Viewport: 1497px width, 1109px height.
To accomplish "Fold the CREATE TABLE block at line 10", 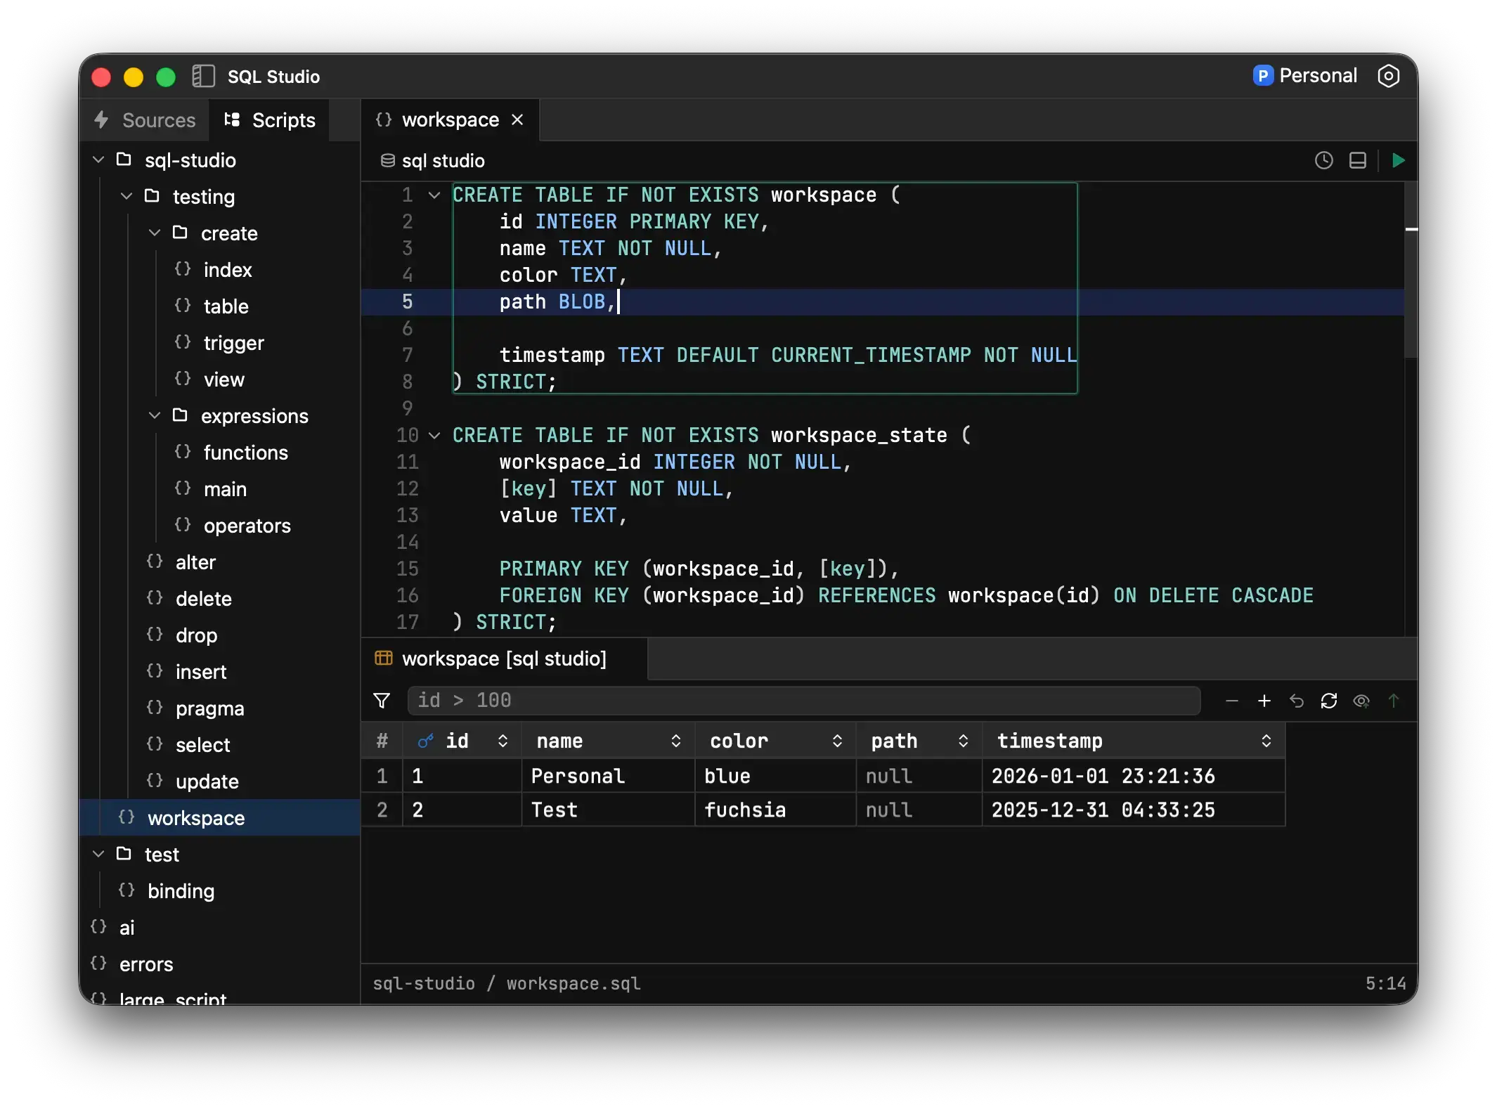I will [x=434, y=436].
